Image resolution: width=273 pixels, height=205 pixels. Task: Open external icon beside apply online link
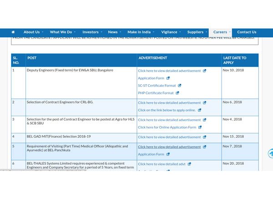(200, 110)
